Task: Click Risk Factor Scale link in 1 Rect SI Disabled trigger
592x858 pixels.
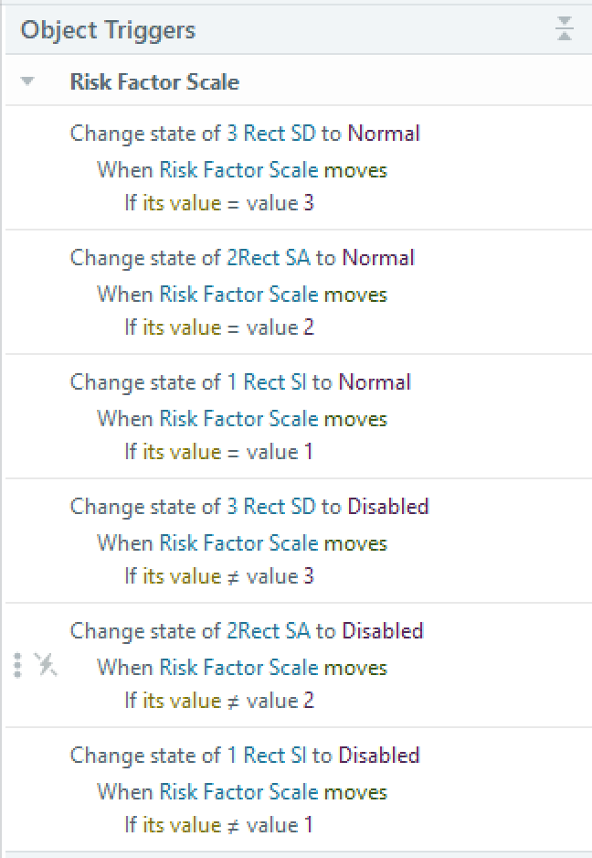Action: click(x=238, y=792)
